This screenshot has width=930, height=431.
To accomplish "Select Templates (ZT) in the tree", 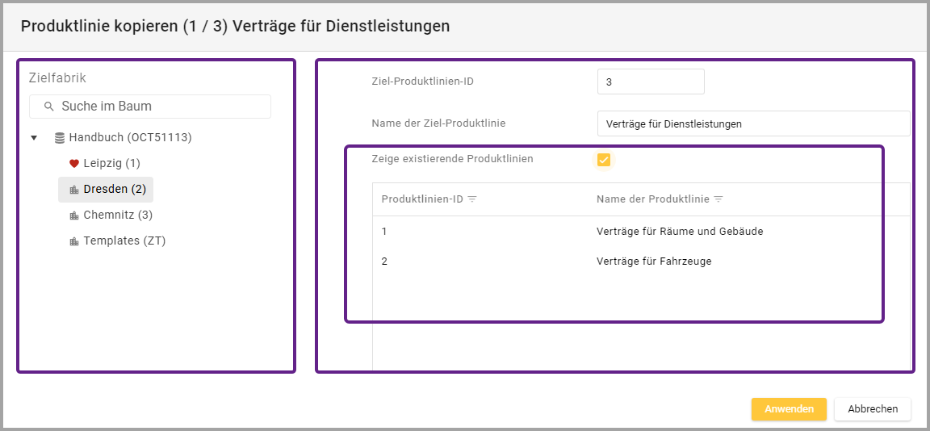I will tap(124, 241).
